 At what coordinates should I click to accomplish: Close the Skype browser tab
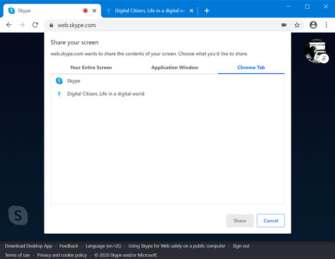(94, 11)
